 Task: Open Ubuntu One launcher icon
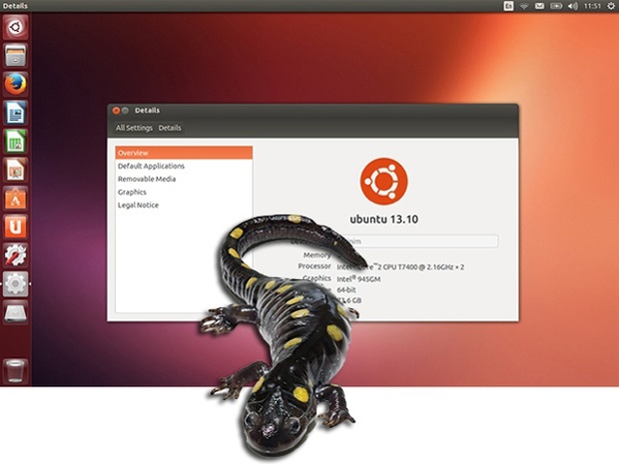15,227
